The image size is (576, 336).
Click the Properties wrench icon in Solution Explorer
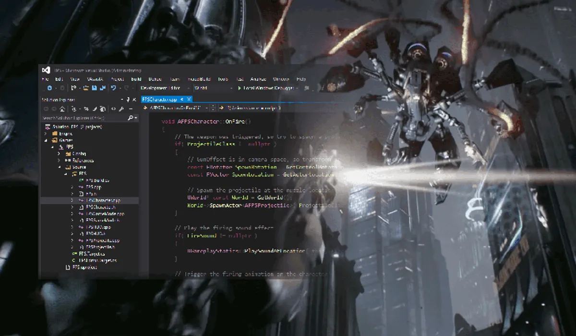coord(121,109)
